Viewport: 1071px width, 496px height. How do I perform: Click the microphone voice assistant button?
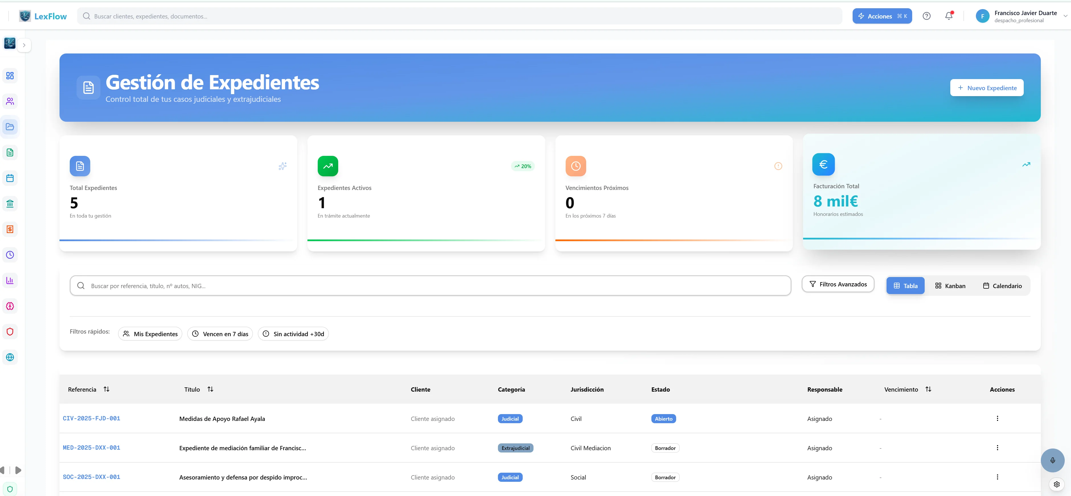point(1053,460)
